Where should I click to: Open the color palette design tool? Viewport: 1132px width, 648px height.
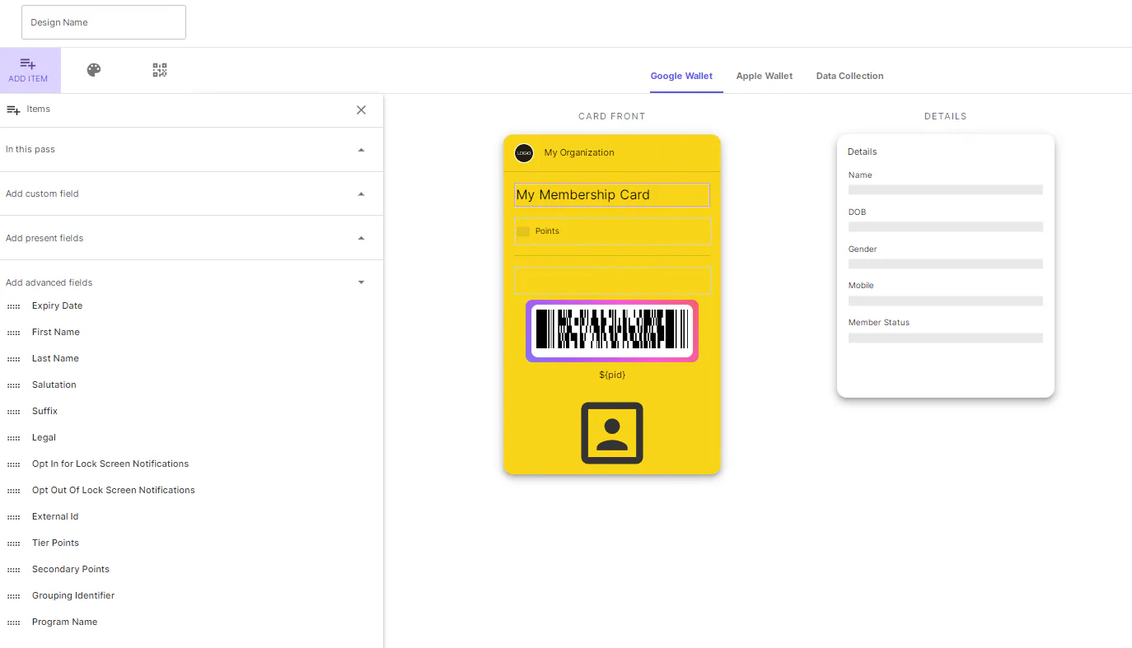click(94, 70)
